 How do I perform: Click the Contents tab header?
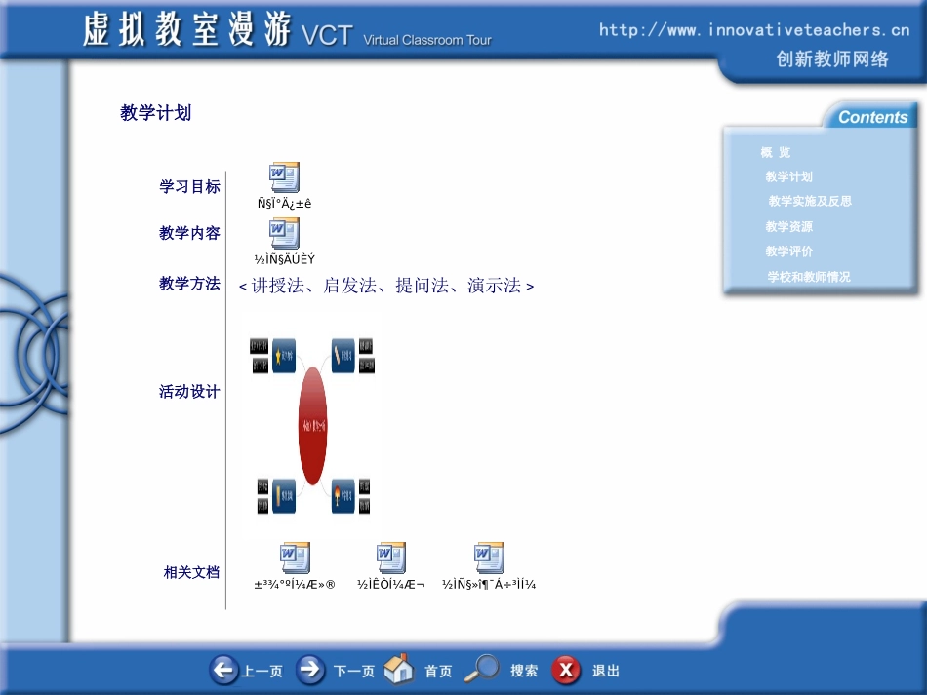tap(872, 117)
